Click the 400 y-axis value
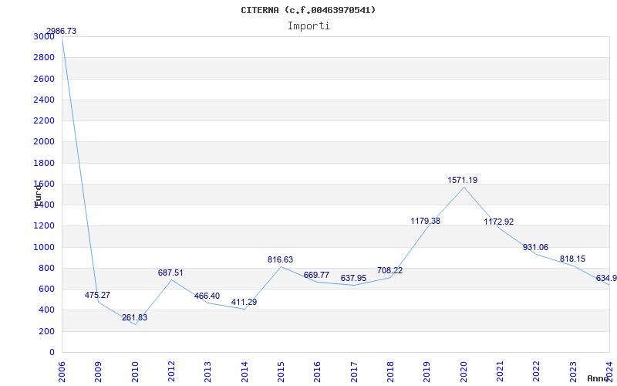Image resolution: width=617 pixels, height=386 pixels. [x=46, y=310]
